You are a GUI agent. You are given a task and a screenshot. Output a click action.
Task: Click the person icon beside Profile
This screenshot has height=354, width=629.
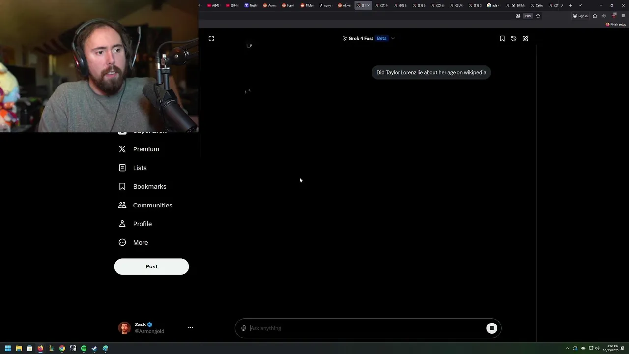pyautogui.click(x=122, y=224)
